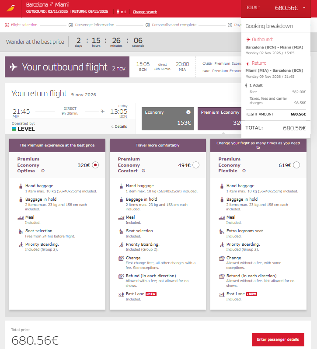The height and width of the screenshot is (349, 317).
Task: Click the Hand baggage icon in Optima card
Action: 21,186
